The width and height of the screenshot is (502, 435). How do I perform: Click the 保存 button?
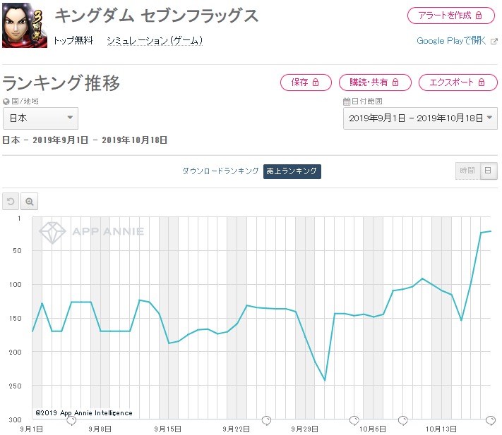(x=306, y=82)
